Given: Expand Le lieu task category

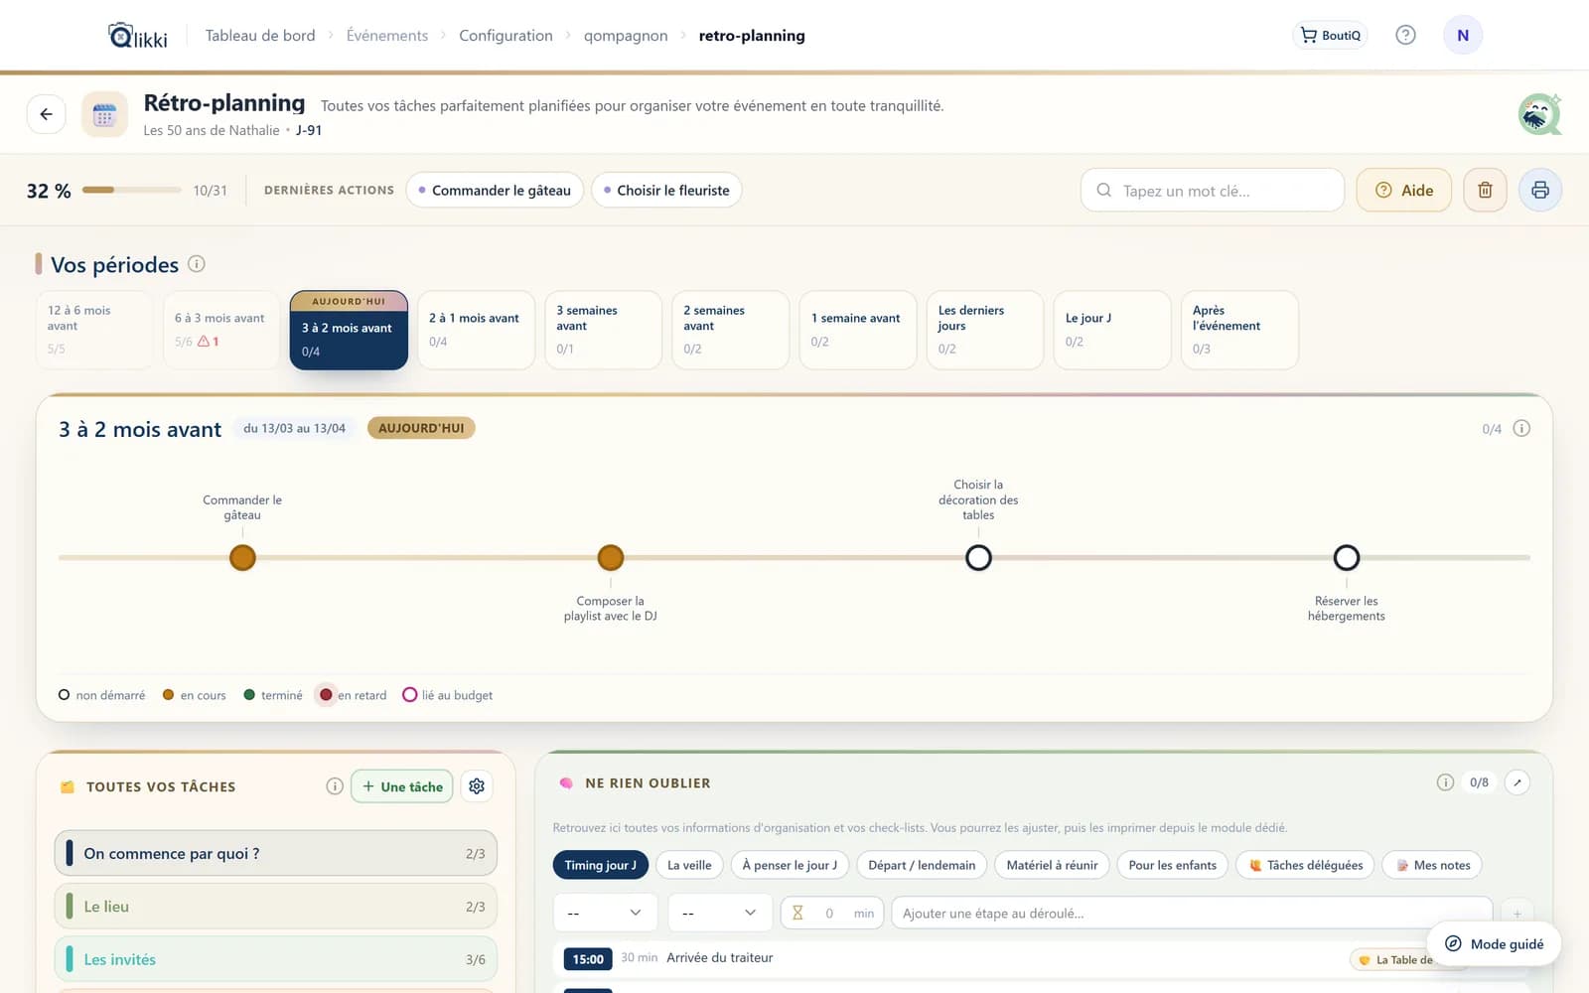Looking at the screenshot, I should point(276,907).
